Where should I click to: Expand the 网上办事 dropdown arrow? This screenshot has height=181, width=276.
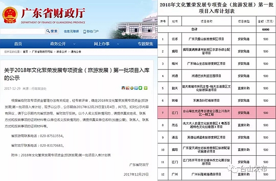[118, 44]
